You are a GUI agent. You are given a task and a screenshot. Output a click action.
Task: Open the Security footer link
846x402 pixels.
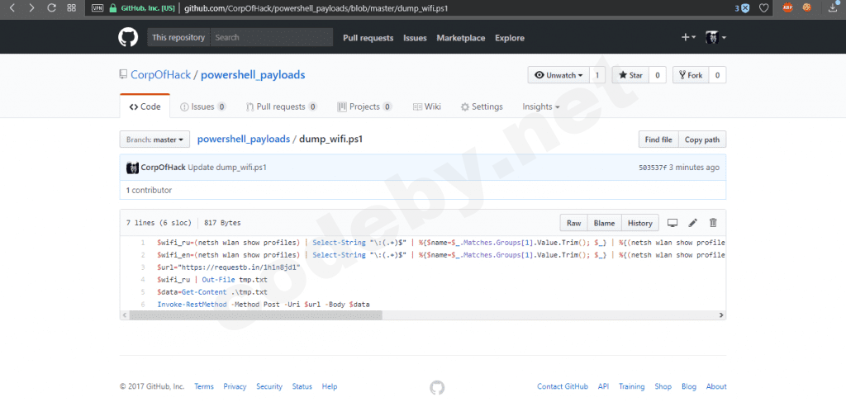coord(269,386)
